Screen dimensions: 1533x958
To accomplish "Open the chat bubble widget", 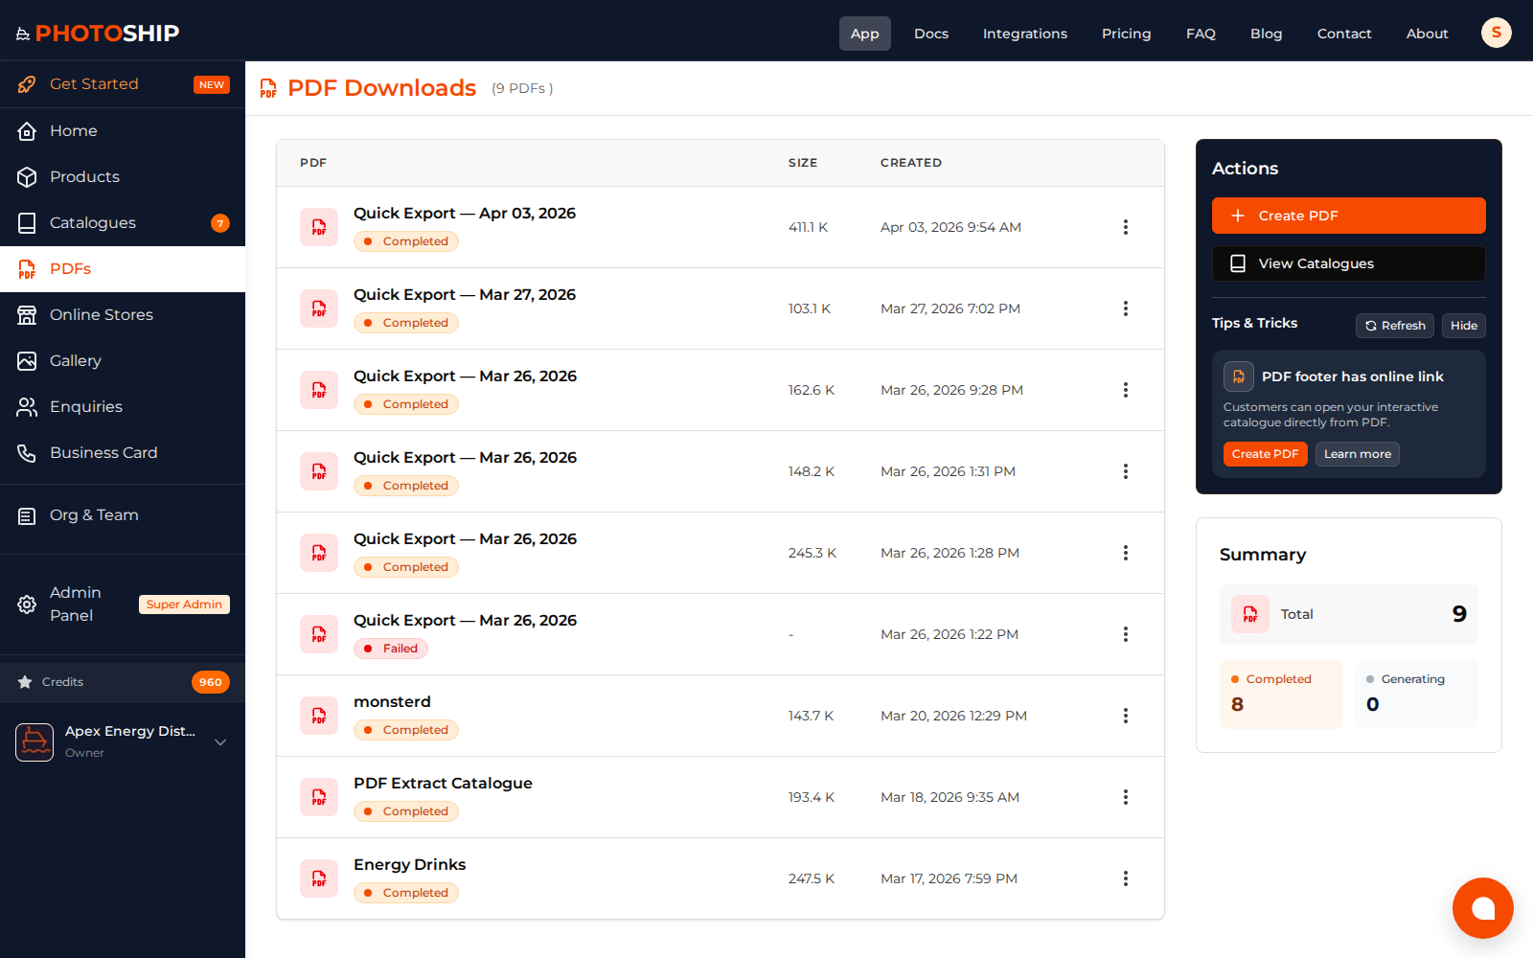I will click(x=1483, y=908).
